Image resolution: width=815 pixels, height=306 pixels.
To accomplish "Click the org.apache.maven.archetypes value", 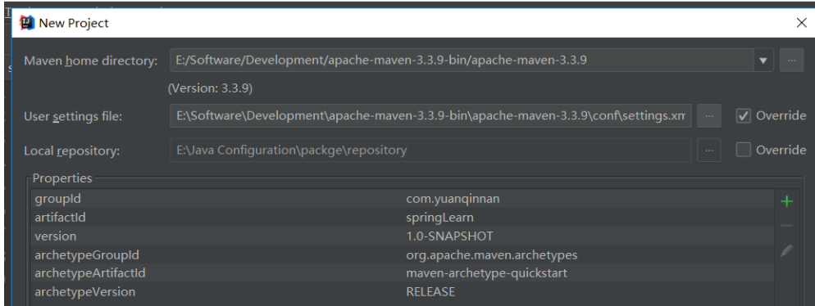I will pyautogui.click(x=492, y=255).
